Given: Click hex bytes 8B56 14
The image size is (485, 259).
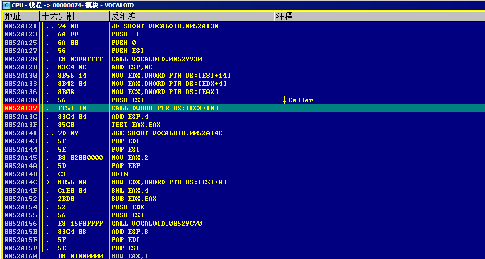Looking at the screenshot, I should coord(72,76).
